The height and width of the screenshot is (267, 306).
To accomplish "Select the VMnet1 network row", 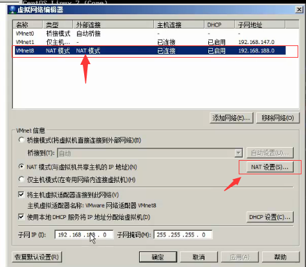I will click(x=149, y=42).
